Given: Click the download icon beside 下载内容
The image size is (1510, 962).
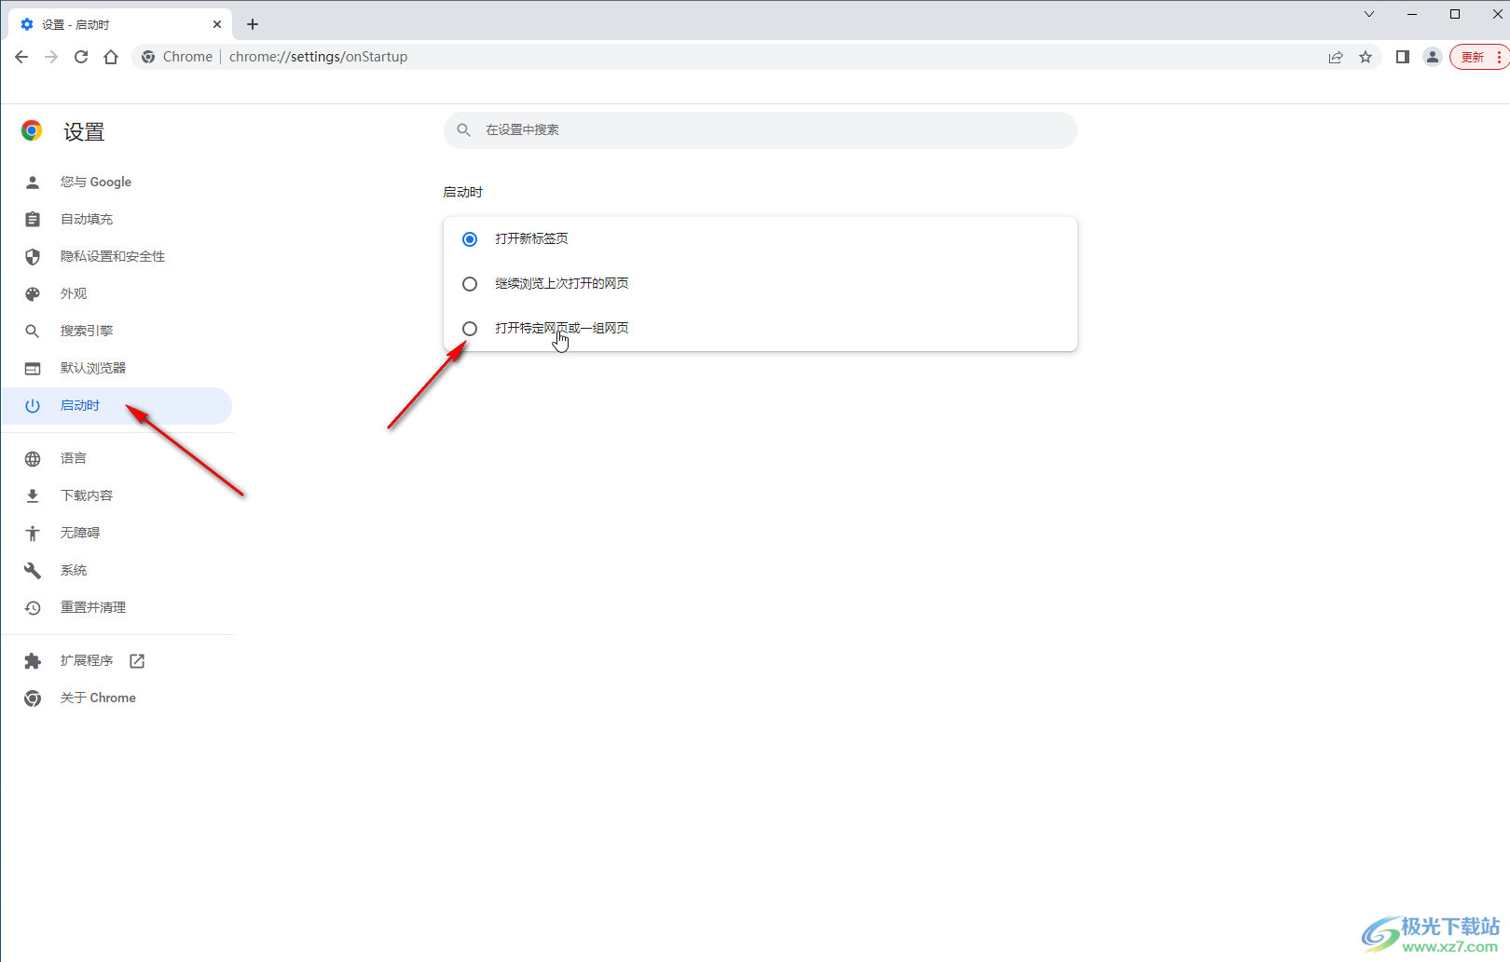Looking at the screenshot, I should (33, 496).
